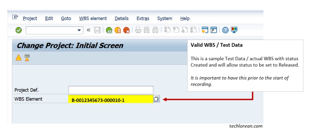
Task: Click the WBS Element label
Action: coord(28,99)
